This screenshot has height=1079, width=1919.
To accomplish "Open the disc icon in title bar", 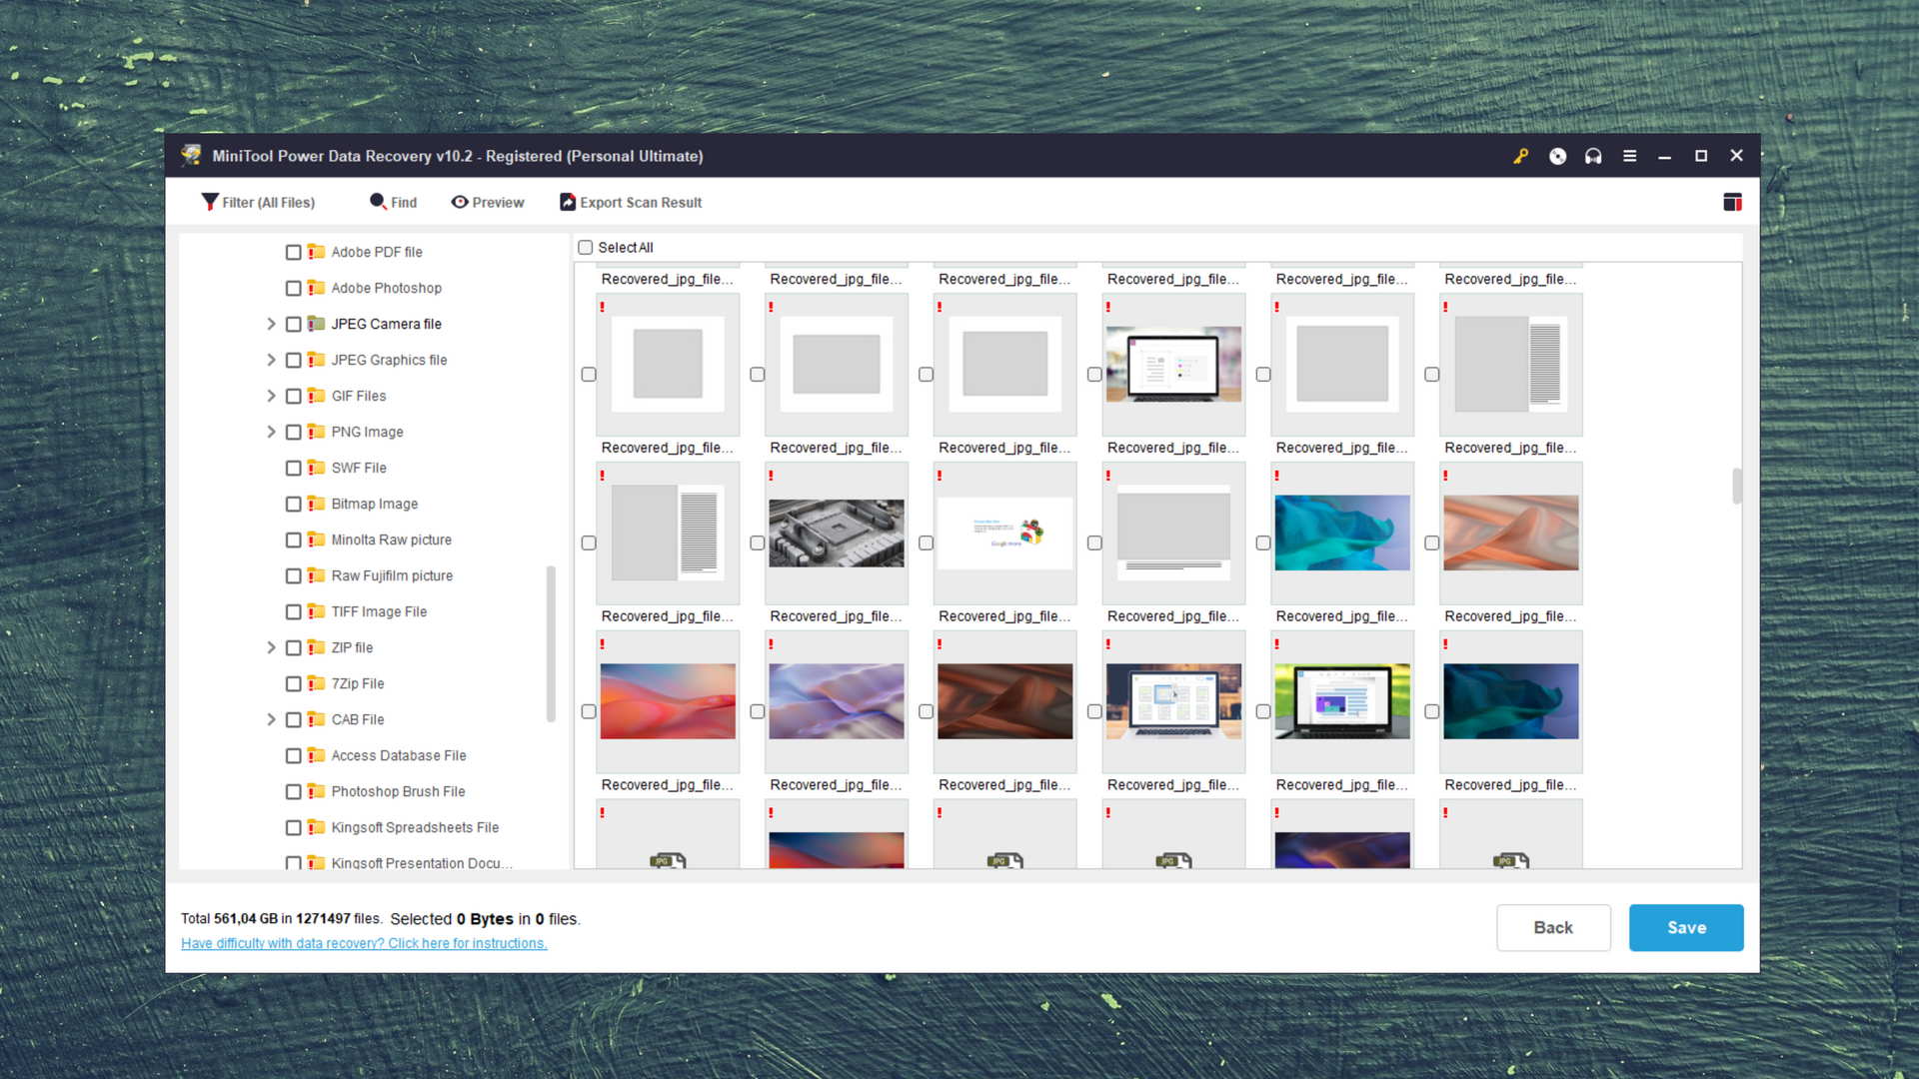I will [x=1557, y=156].
